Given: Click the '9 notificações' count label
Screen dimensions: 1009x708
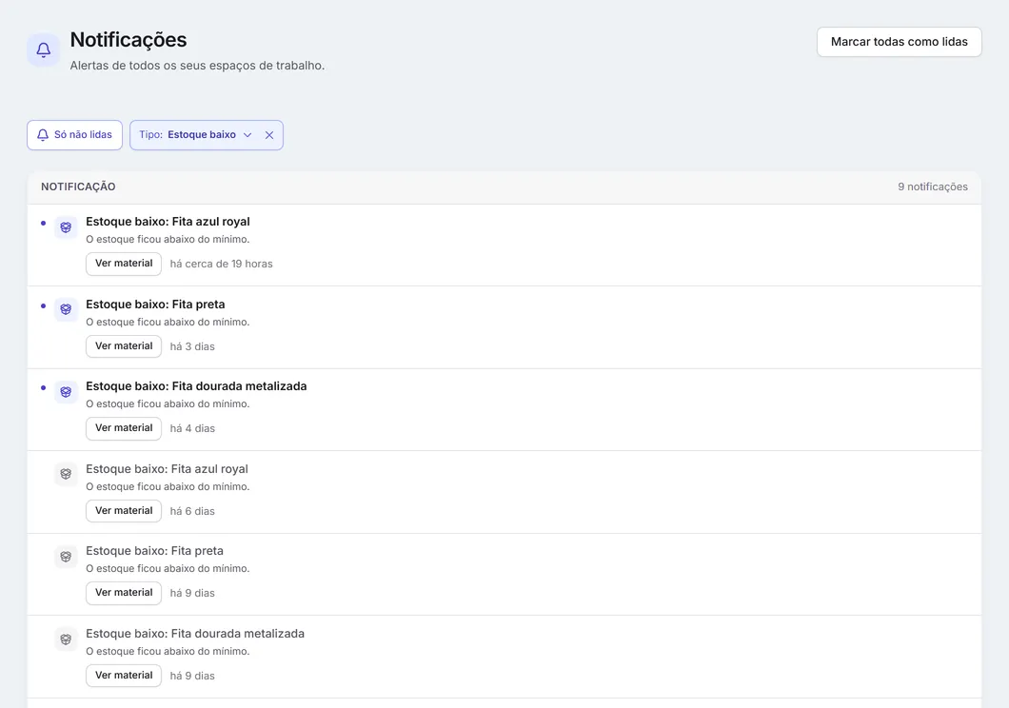Looking at the screenshot, I should tap(933, 187).
